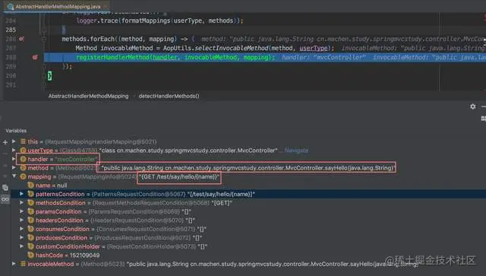Expand the patternsCondition field
The height and width of the screenshot is (276, 486).
click(22, 194)
